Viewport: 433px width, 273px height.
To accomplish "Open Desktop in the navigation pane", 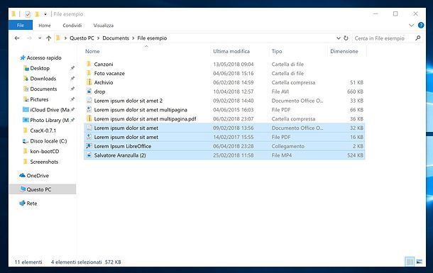I will 40,68.
